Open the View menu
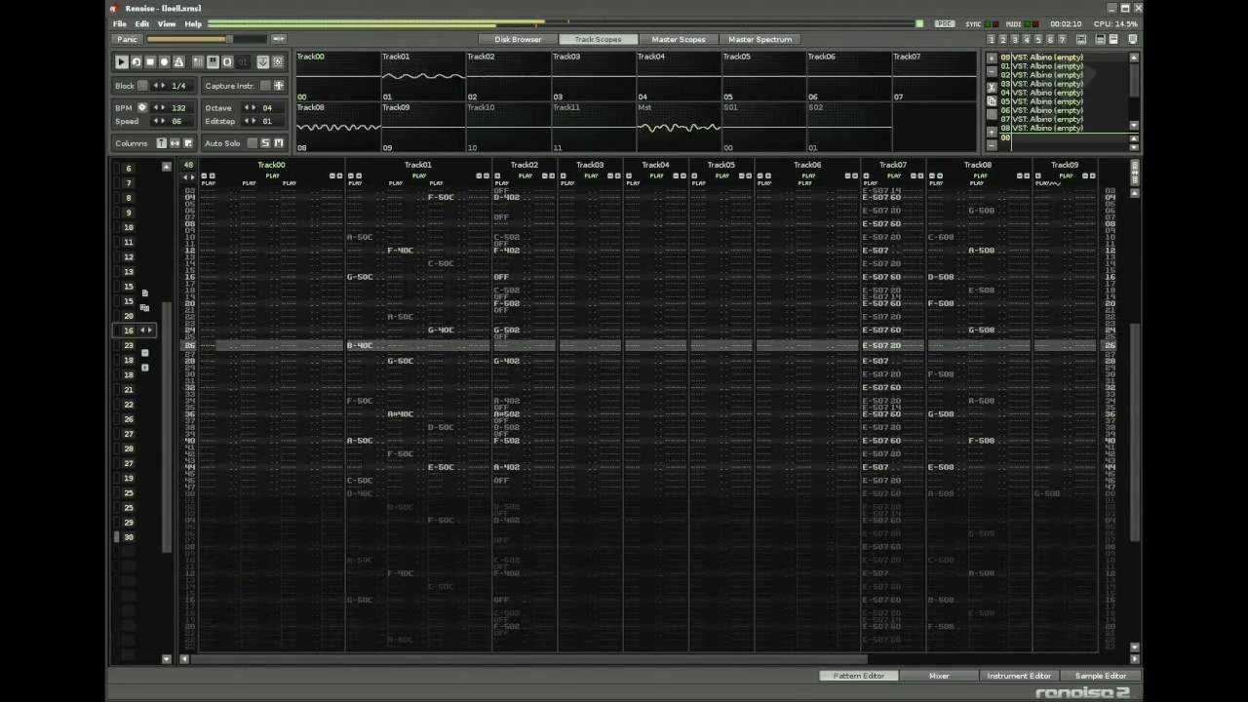This screenshot has width=1248, height=702. (x=167, y=23)
